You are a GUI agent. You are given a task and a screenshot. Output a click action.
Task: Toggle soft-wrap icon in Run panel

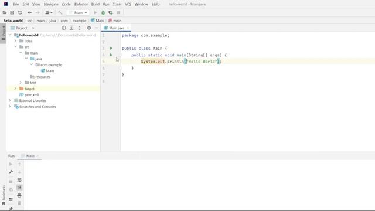point(19,180)
